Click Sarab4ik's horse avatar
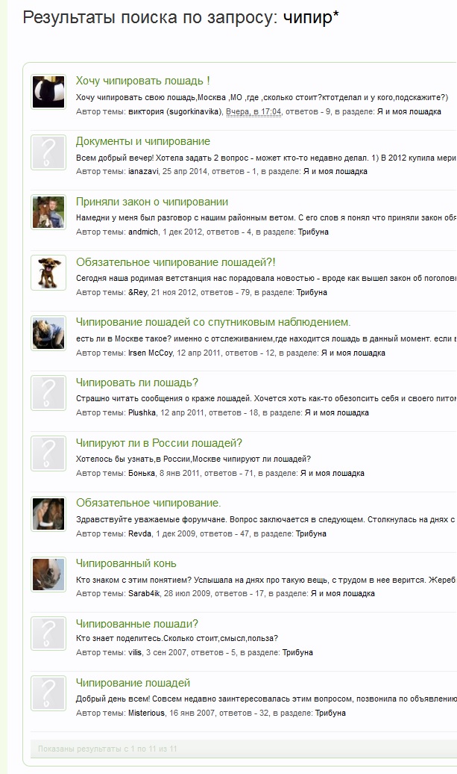This screenshot has width=457, height=774. pyautogui.click(x=48, y=574)
